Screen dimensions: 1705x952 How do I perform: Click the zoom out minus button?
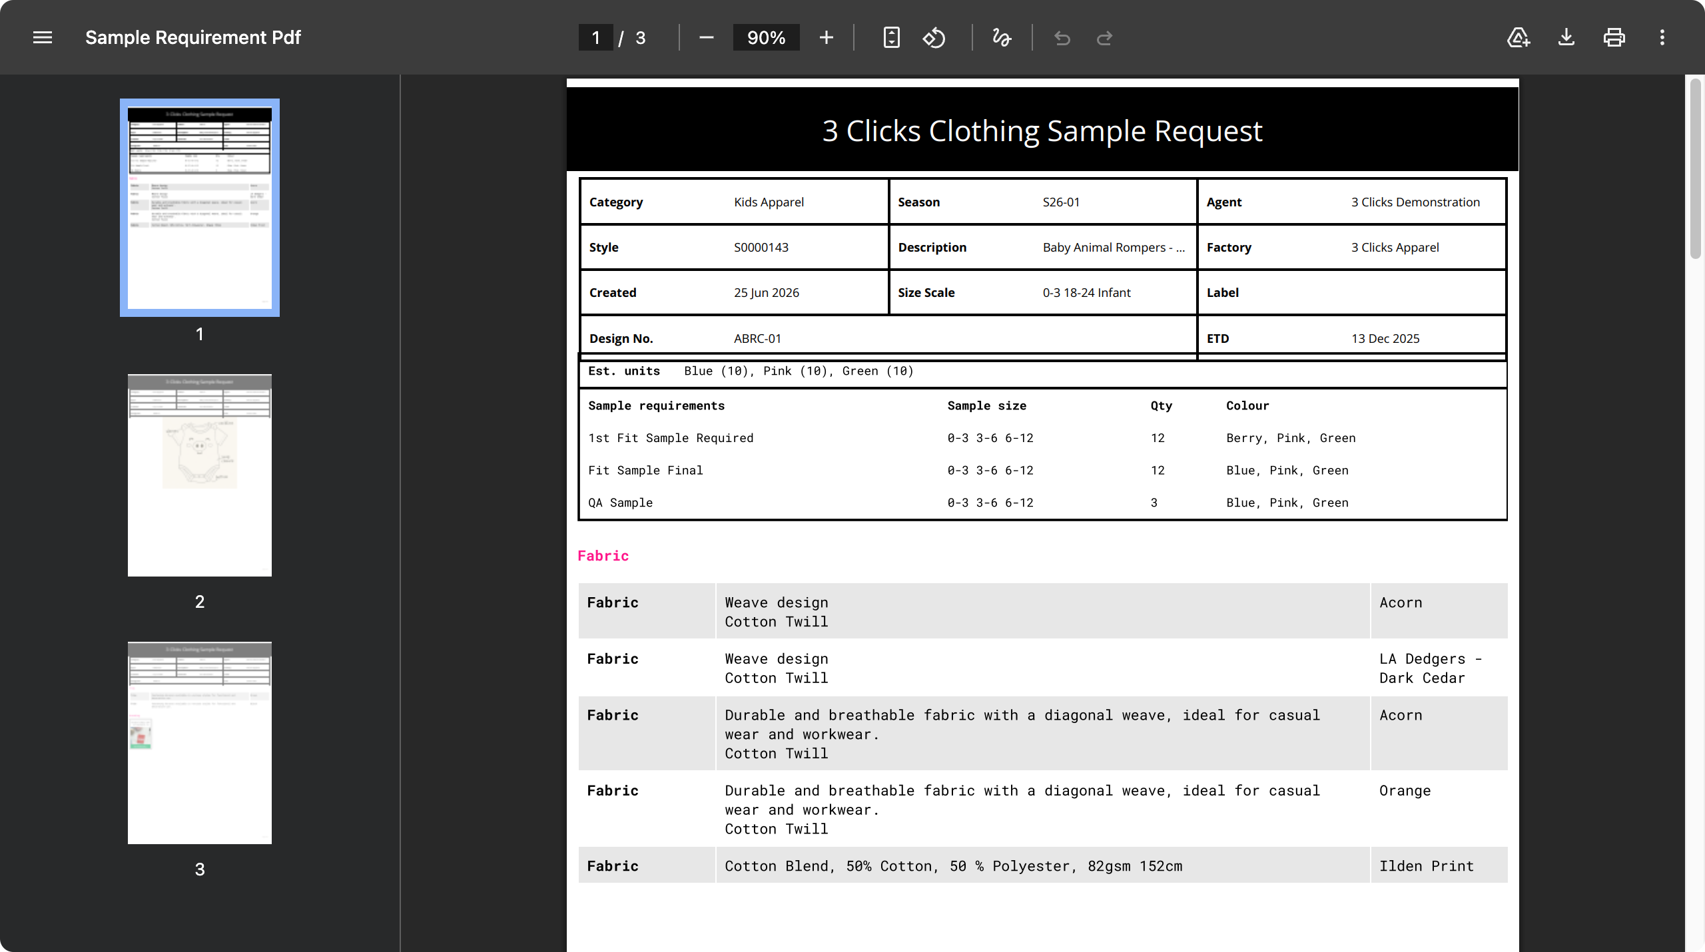pos(707,38)
